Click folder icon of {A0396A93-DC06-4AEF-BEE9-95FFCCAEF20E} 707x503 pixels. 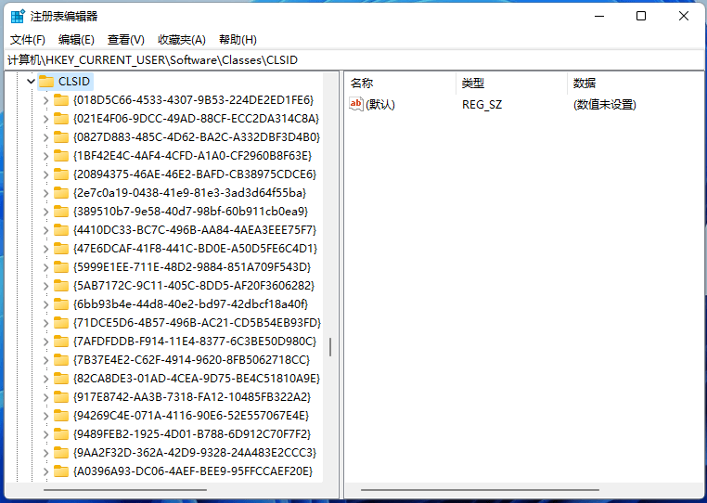pos(61,471)
